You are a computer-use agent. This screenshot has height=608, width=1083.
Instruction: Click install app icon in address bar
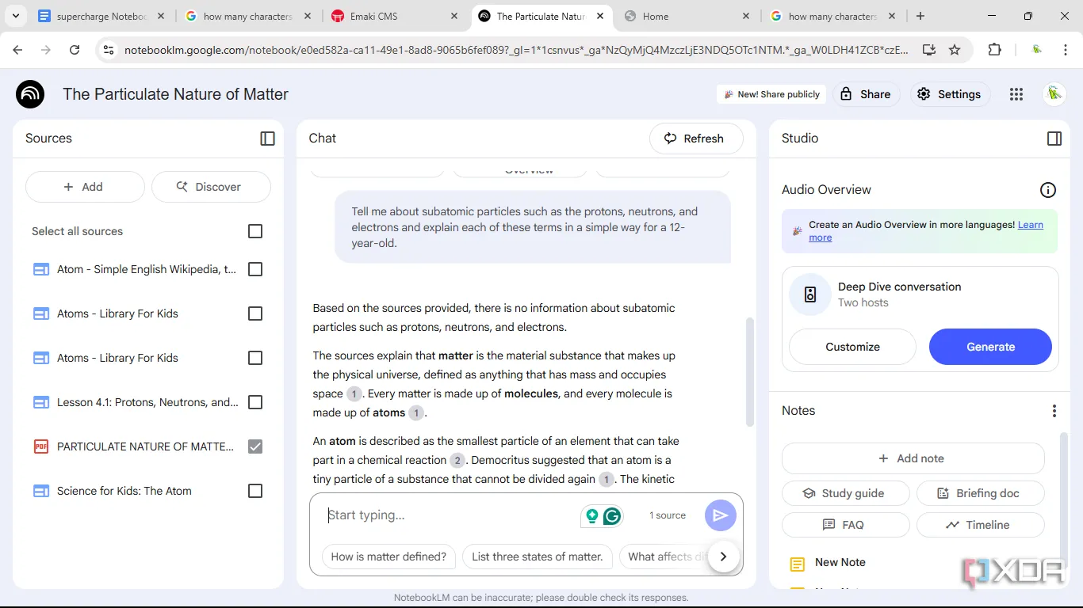click(929, 50)
